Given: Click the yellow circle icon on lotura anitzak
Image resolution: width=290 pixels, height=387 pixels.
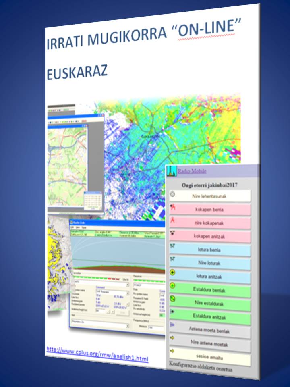Looking at the screenshot, I should 173,273.
